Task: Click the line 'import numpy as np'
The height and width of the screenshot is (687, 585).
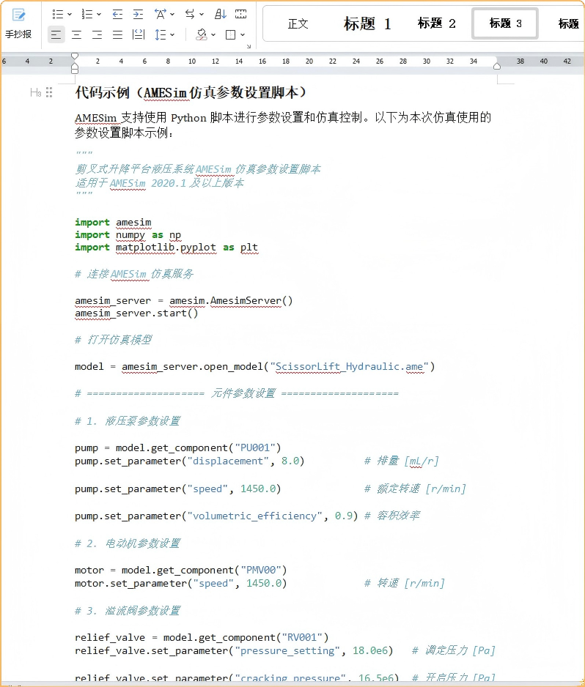Action: click(128, 235)
